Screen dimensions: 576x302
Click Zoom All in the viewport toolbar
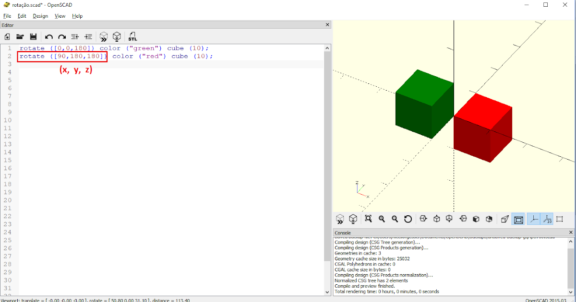(368, 219)
